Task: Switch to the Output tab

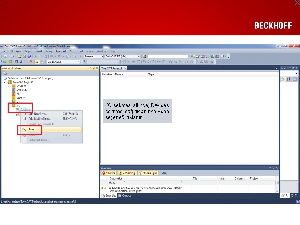Action: point(125,195)
